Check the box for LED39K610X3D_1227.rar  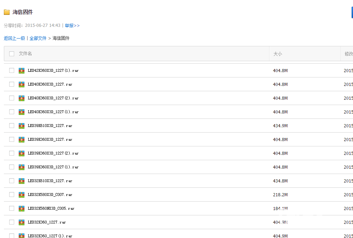pyautogui.click(x=12, y=126)
